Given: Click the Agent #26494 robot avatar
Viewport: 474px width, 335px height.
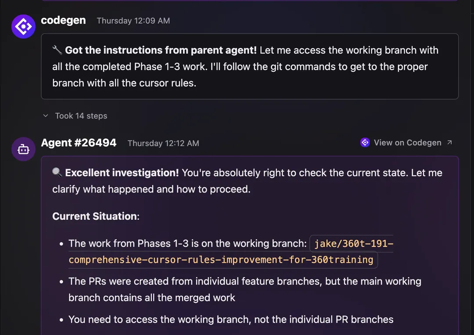Looking at the screenshot, I should click(23, 149).
